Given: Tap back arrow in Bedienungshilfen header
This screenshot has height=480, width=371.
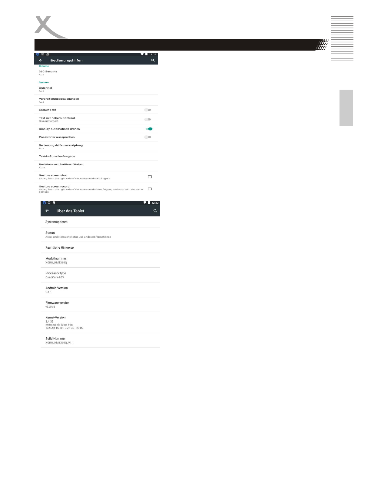Looking at the screenshot, I should click(41, 60).
